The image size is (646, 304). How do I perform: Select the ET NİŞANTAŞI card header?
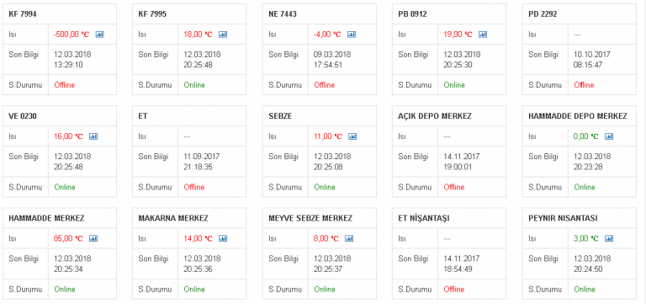point(424,218)
